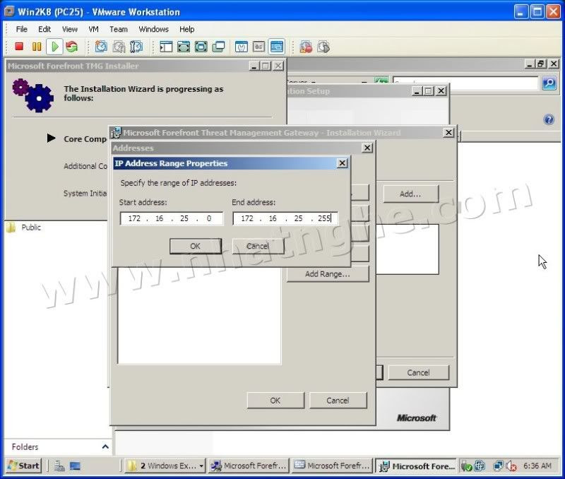Open the File menu

[x=22, y=29]
